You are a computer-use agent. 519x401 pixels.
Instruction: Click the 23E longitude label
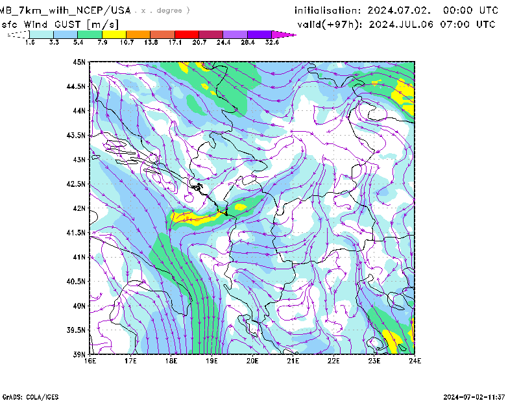374,361
